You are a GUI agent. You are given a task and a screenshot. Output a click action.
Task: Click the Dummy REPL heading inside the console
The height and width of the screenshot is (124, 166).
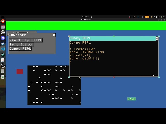point(80,43)
